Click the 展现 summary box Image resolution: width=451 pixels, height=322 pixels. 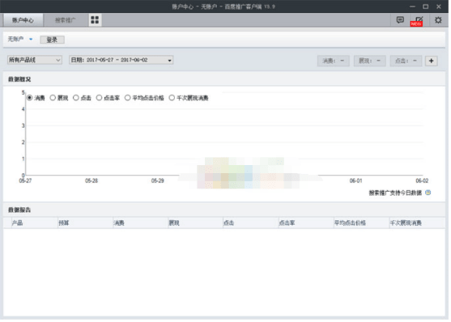pyautogui.click(x=369, y=61)
